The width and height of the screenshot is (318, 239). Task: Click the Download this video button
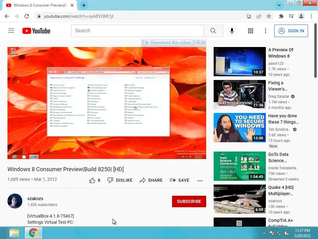click(x=168, y=42)
